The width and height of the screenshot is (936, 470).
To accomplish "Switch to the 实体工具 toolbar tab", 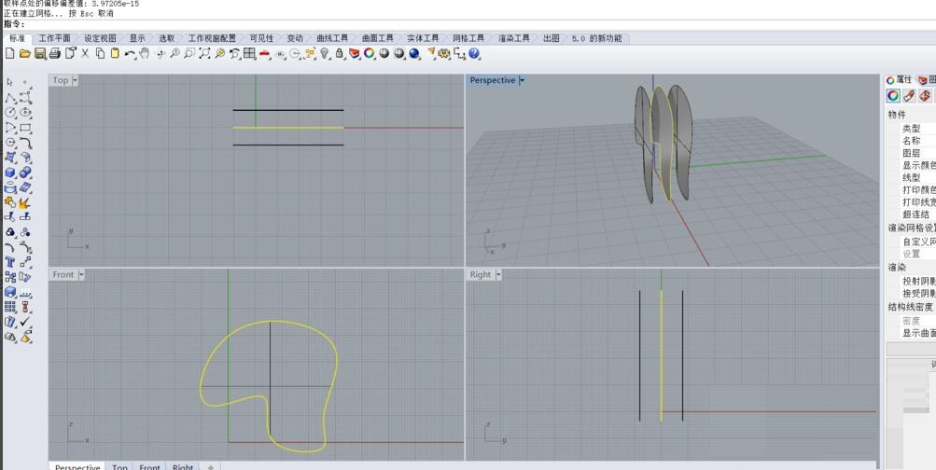I will point(422,38).
